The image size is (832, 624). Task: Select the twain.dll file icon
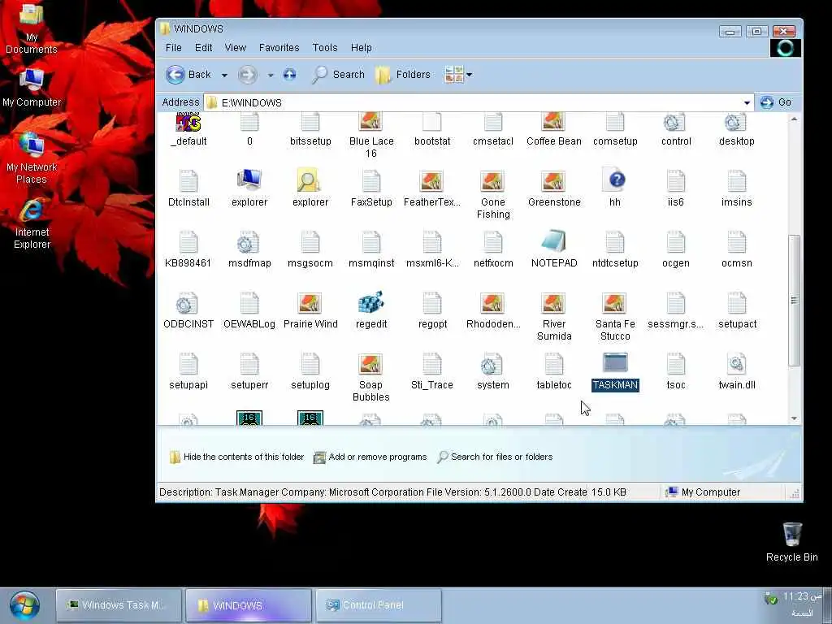(736, 364)
